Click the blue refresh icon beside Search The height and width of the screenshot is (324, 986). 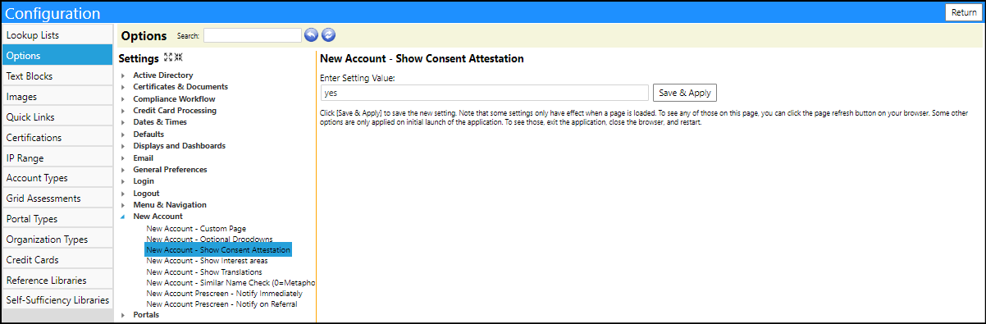coord(328,35)
